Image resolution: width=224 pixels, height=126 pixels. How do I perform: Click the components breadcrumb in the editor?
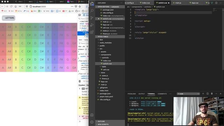pyautogui.click(x=137, y=7)
